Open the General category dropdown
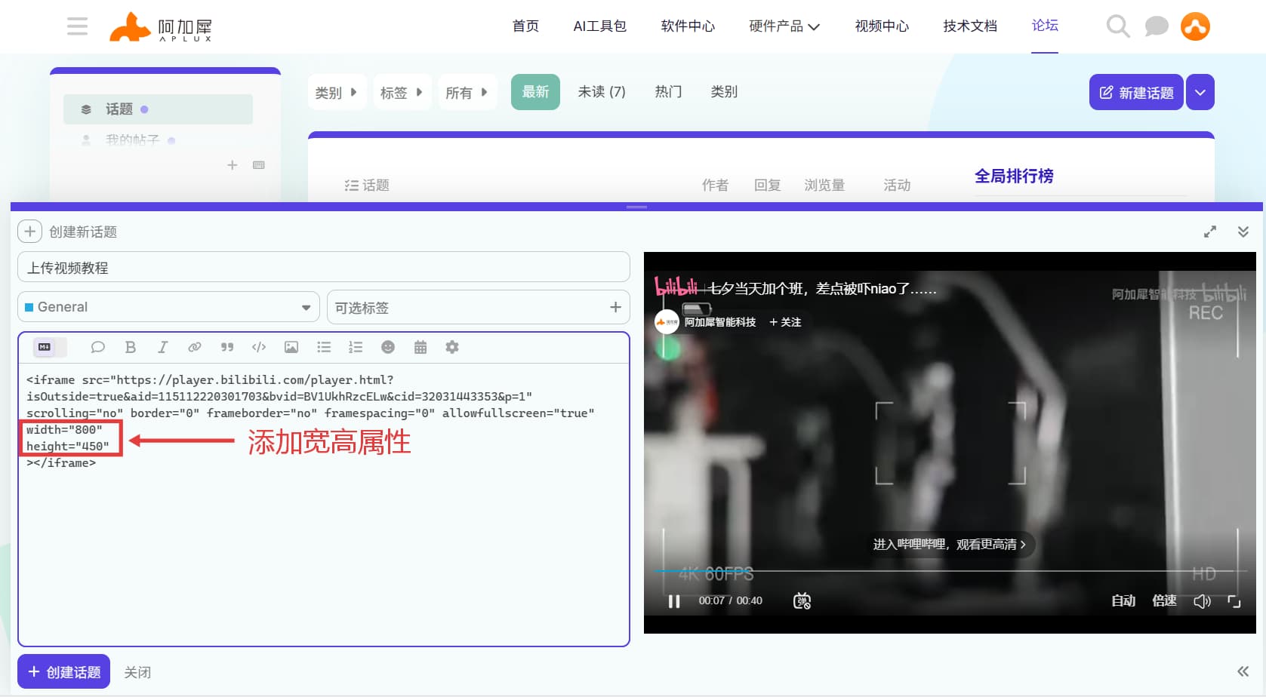This screenshot has height=697, width=1266. point(168,307)
